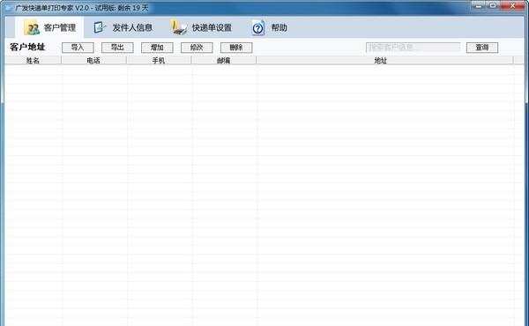Screen dimensions: 529x326
Task: Click the 修改 button
Action: click(197, 48)
